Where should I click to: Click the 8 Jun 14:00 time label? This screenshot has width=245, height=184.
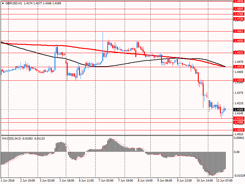145,181
